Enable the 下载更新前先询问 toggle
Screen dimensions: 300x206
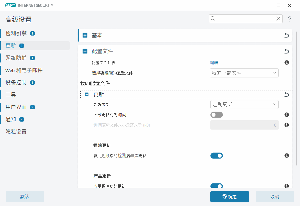tap(217, 114)
